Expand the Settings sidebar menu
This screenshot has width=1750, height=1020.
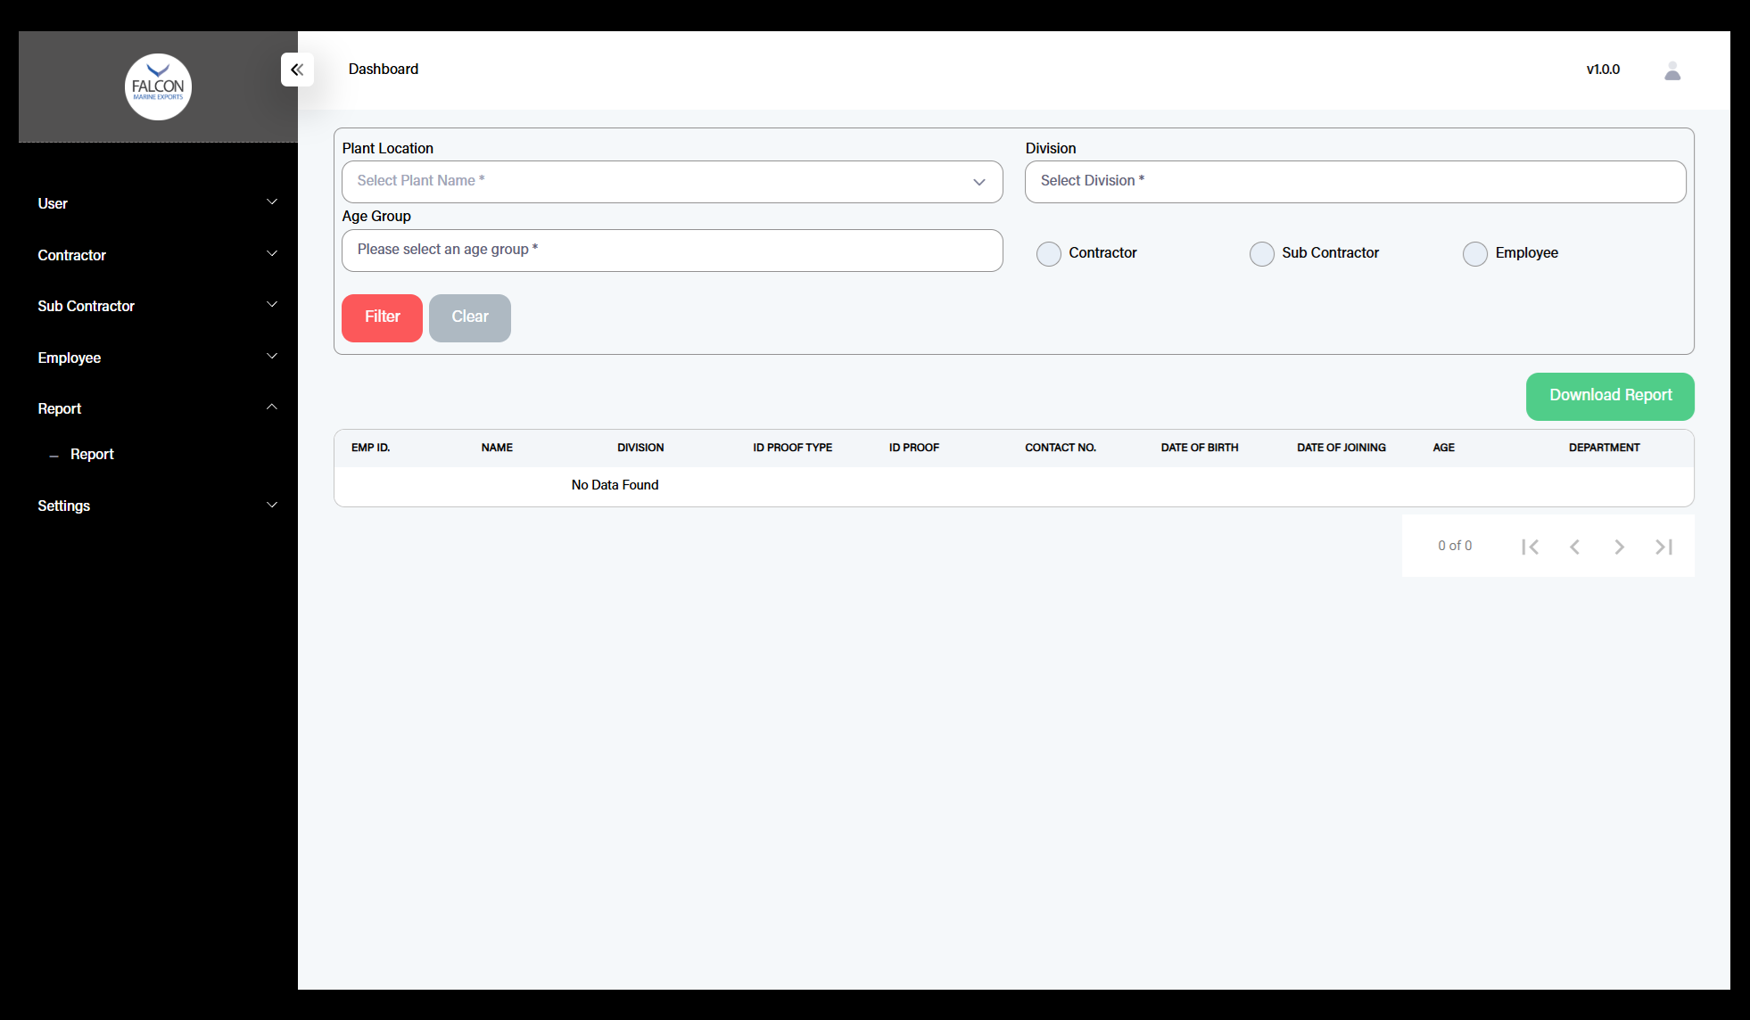coord(158,506)
